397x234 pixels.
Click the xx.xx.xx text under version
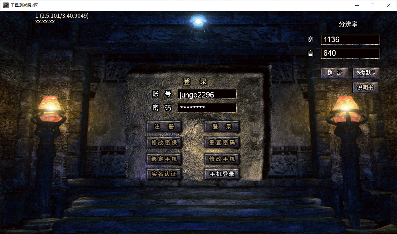point(45,22)
